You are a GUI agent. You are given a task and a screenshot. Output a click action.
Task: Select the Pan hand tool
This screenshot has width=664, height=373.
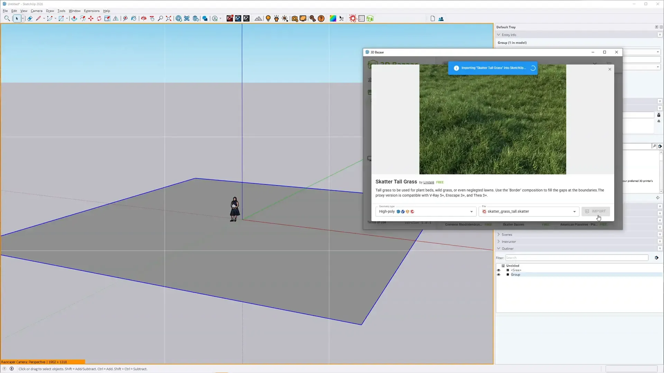coord(152,18)
